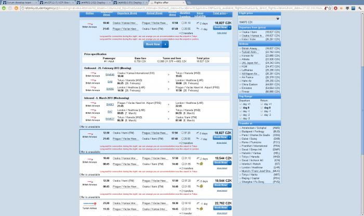The height and width of the screenshot is (216, 364).
Task: Click the Outbound 25. February 2013 heading
Action: (x=108, y=68)
